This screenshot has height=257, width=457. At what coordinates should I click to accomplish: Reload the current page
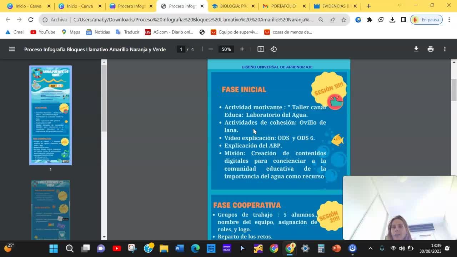tap(31, 20)
